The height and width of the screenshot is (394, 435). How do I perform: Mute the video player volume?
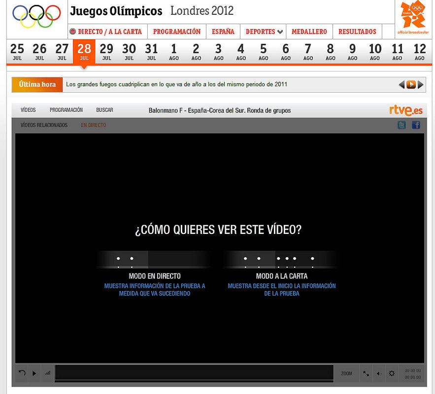coord(379,373)
